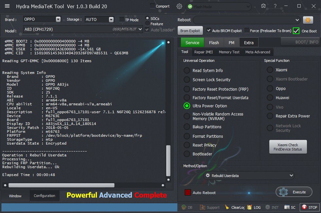Click the green Flash Mode check icon
Image resolution: width=321 pixels, height=213 pixels.
point(190,7)
